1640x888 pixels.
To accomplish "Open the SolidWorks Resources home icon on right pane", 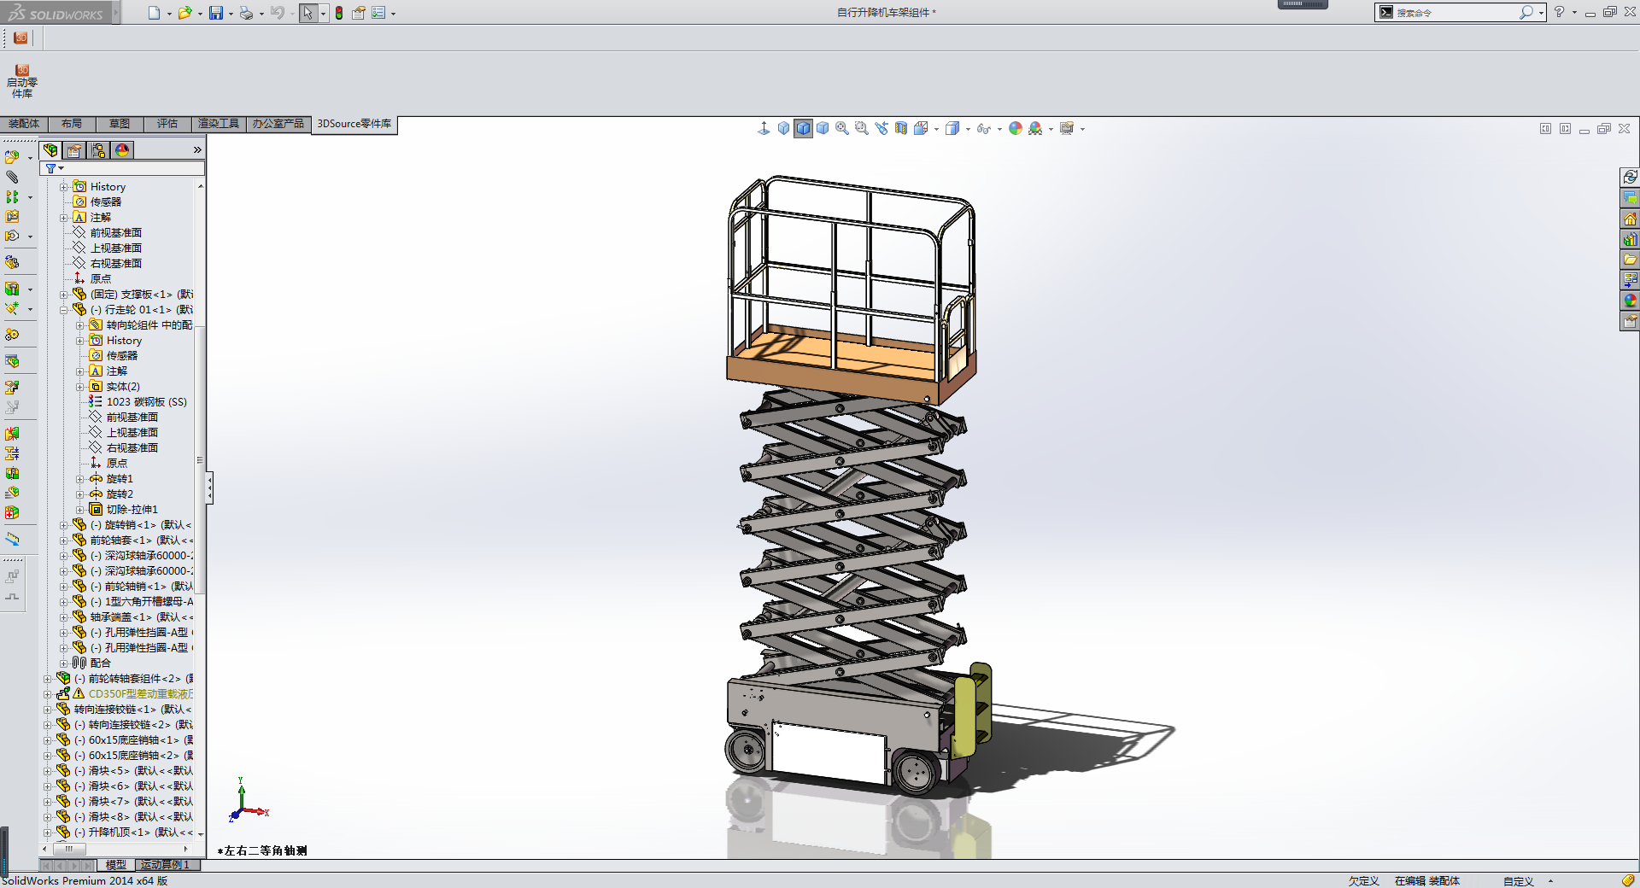I will pos(1630,219).
